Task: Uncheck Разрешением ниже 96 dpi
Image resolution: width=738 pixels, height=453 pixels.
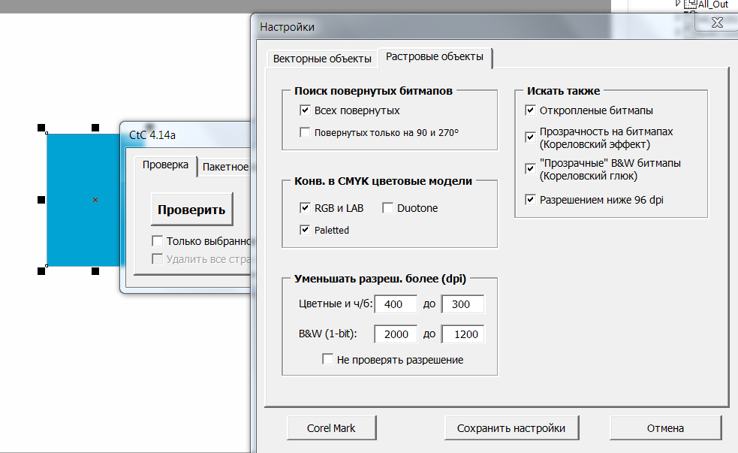Action: (531, 200)
